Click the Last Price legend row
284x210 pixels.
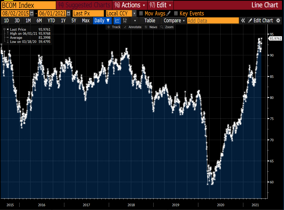[28, 29]
